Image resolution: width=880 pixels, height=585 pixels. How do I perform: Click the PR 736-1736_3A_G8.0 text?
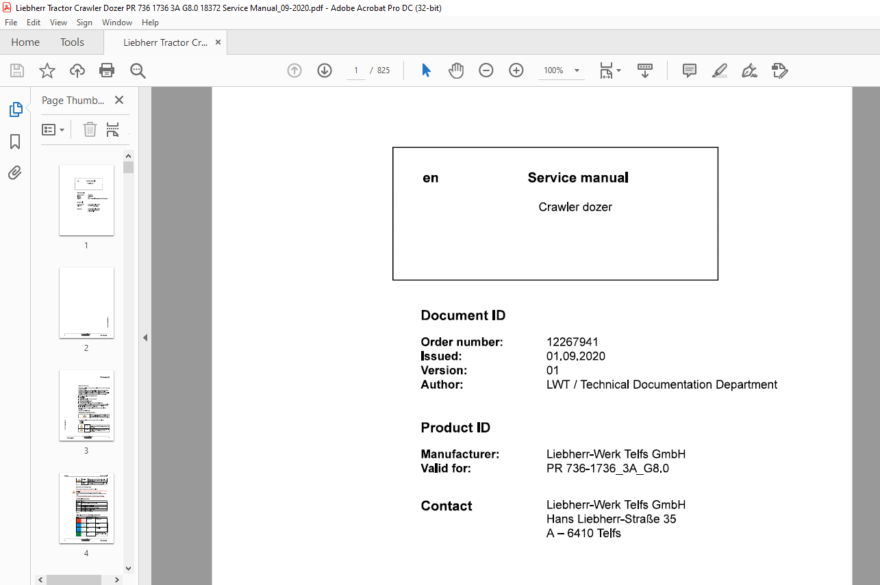click(607, 469)
